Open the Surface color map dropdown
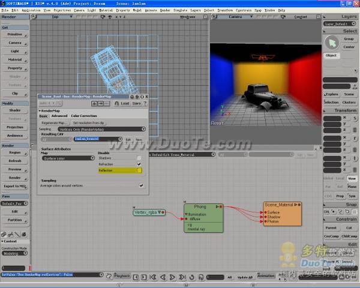360x288 pixels. pos(67,158)
